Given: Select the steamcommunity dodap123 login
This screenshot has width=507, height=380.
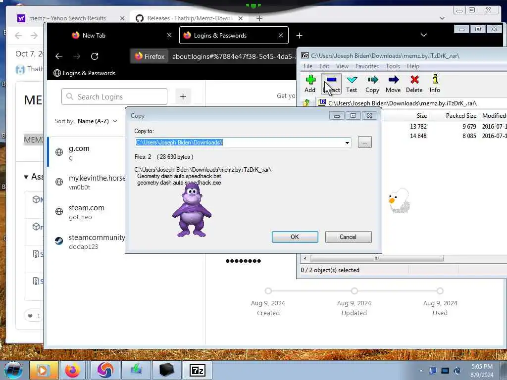Looking at the screenshot, I should tap(86, 241).
